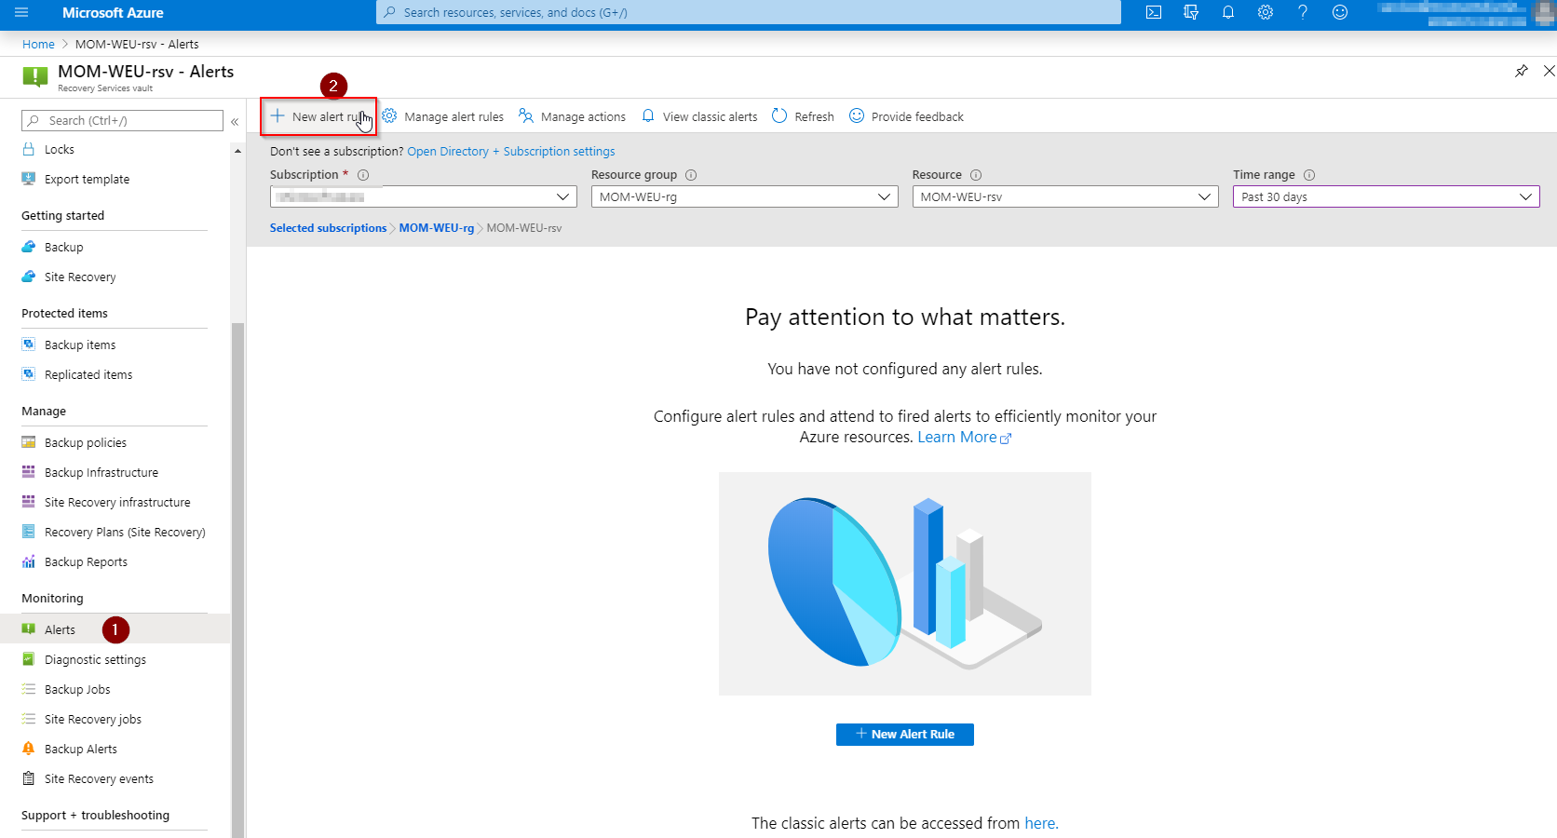Open the Azure portal hamburger menu
Screen dimensions: 1557x838
click(21, 12)
